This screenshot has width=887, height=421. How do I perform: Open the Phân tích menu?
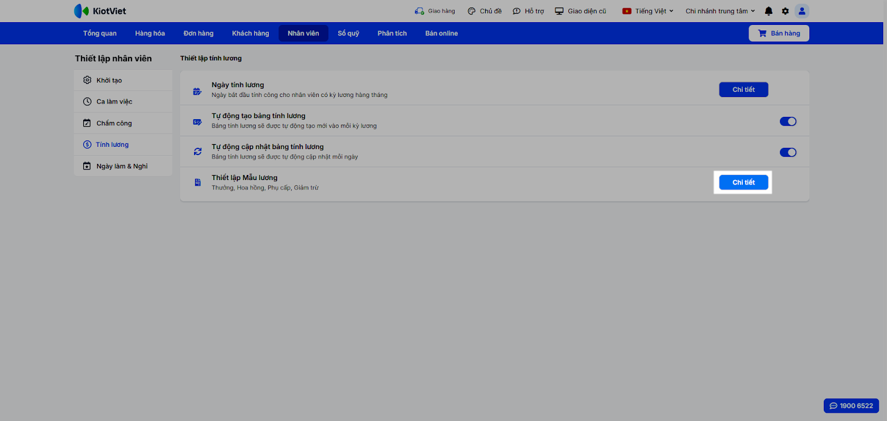[392, 33]
